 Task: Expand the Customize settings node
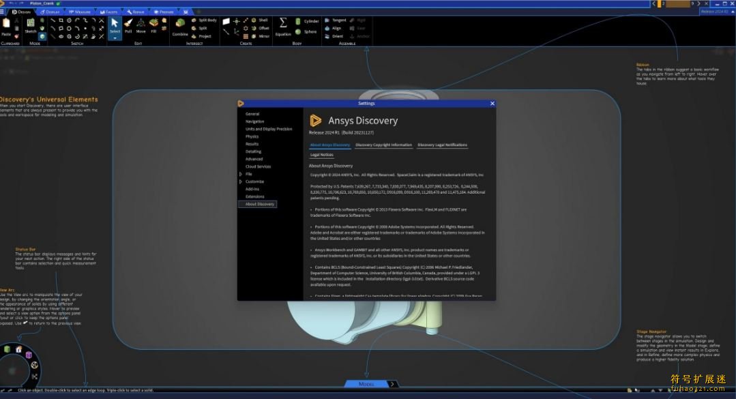pyautogui.click(x=241, y=181)
